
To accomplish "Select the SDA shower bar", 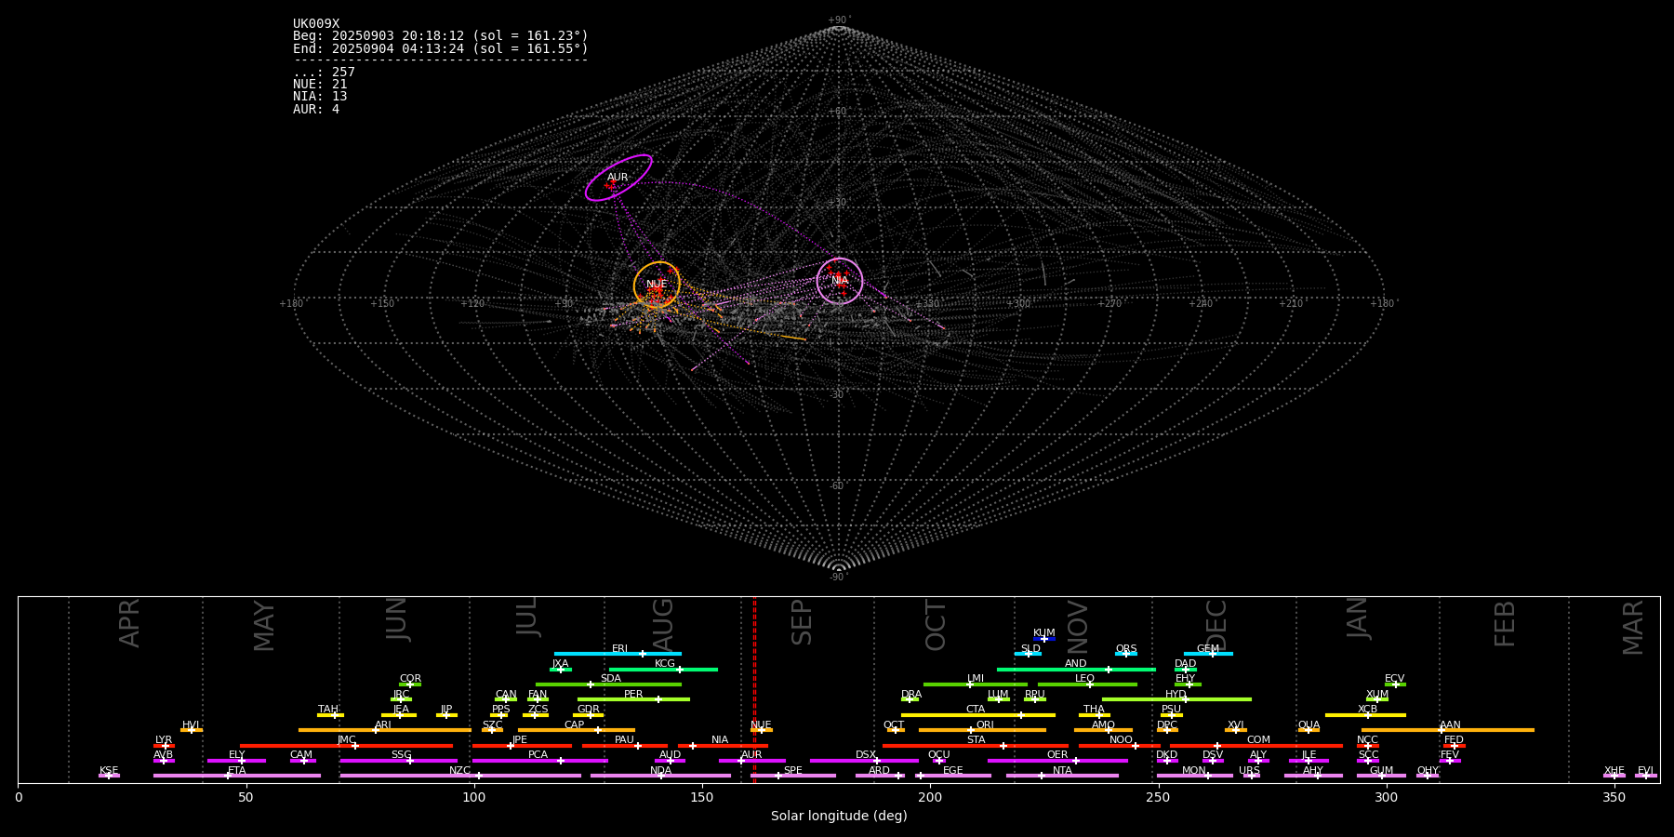I will [608, 684].
